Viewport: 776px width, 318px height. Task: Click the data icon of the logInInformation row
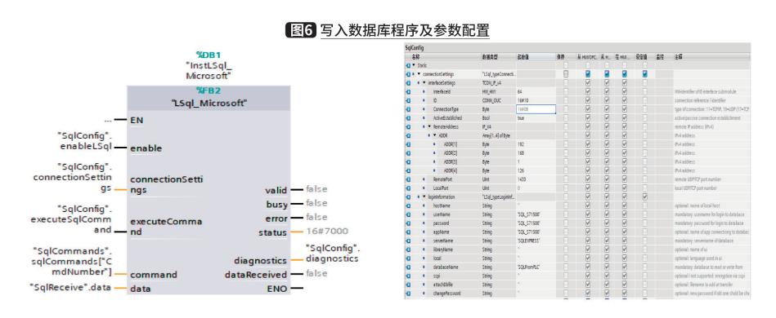(x=408, y=197)
